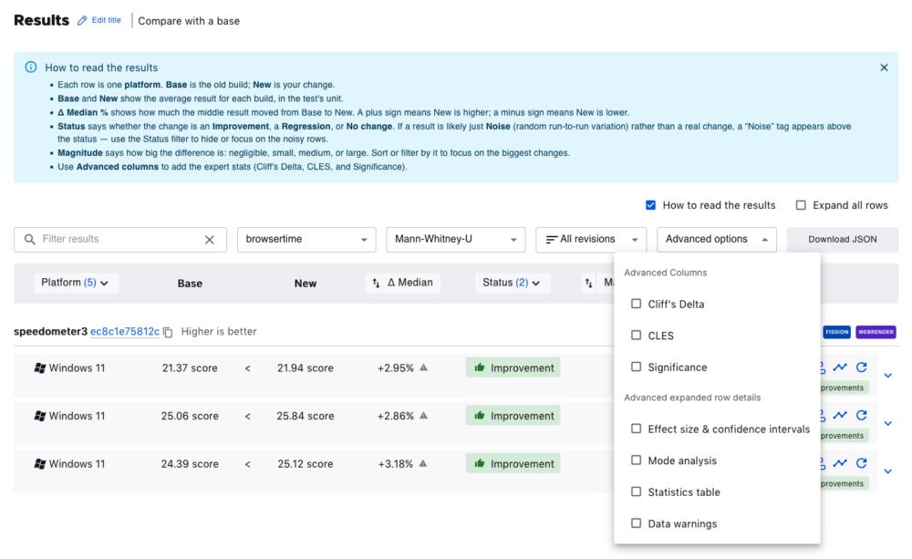Enable Expand all rows checkbox

pyautogui.click(x=801, y=205)
